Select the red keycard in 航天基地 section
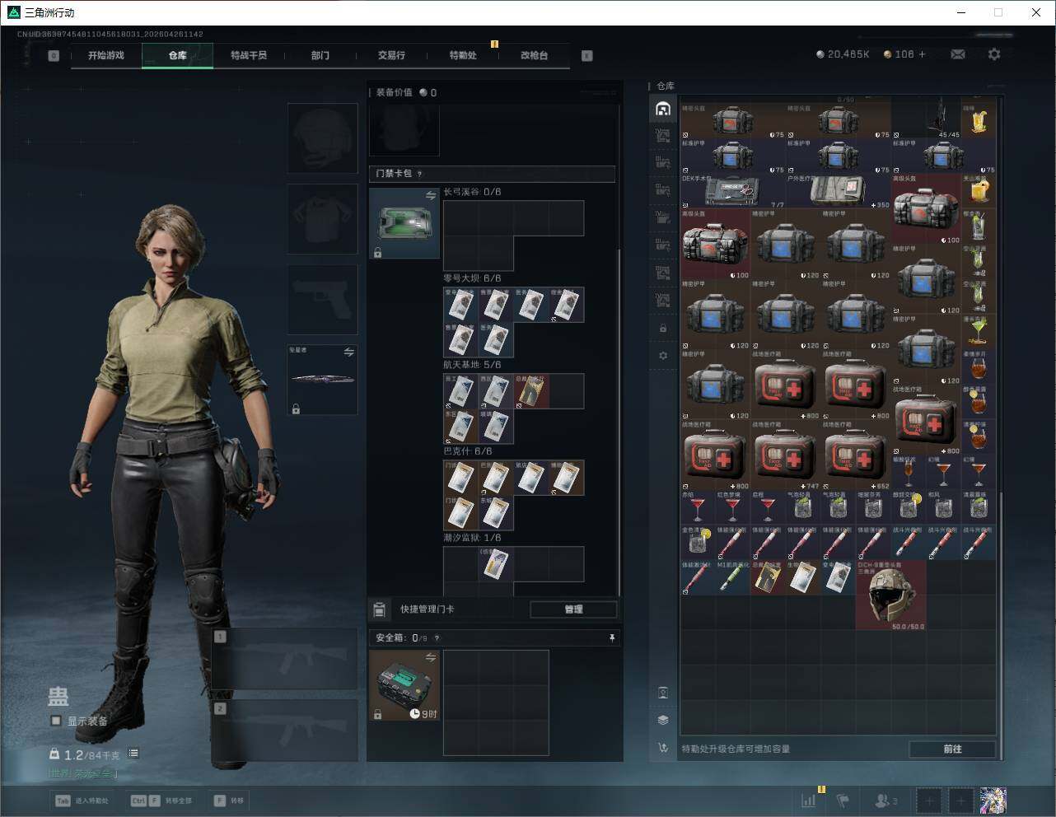This screenshot has height=817, width=1056. [x=530, y=391]
